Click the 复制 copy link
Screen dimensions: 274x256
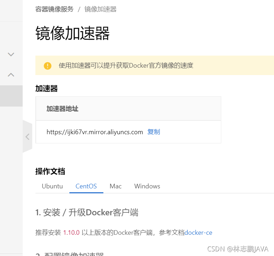pos(154,132)
